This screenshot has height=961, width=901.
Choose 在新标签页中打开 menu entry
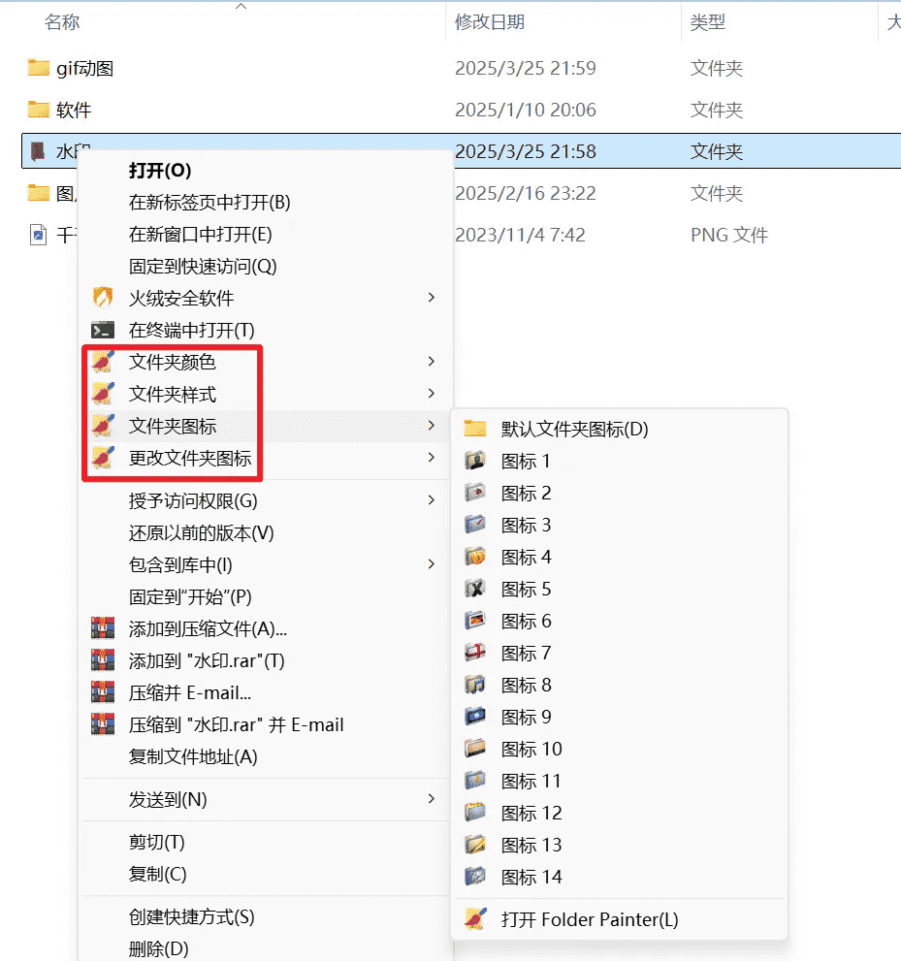(x=209, y=203)
